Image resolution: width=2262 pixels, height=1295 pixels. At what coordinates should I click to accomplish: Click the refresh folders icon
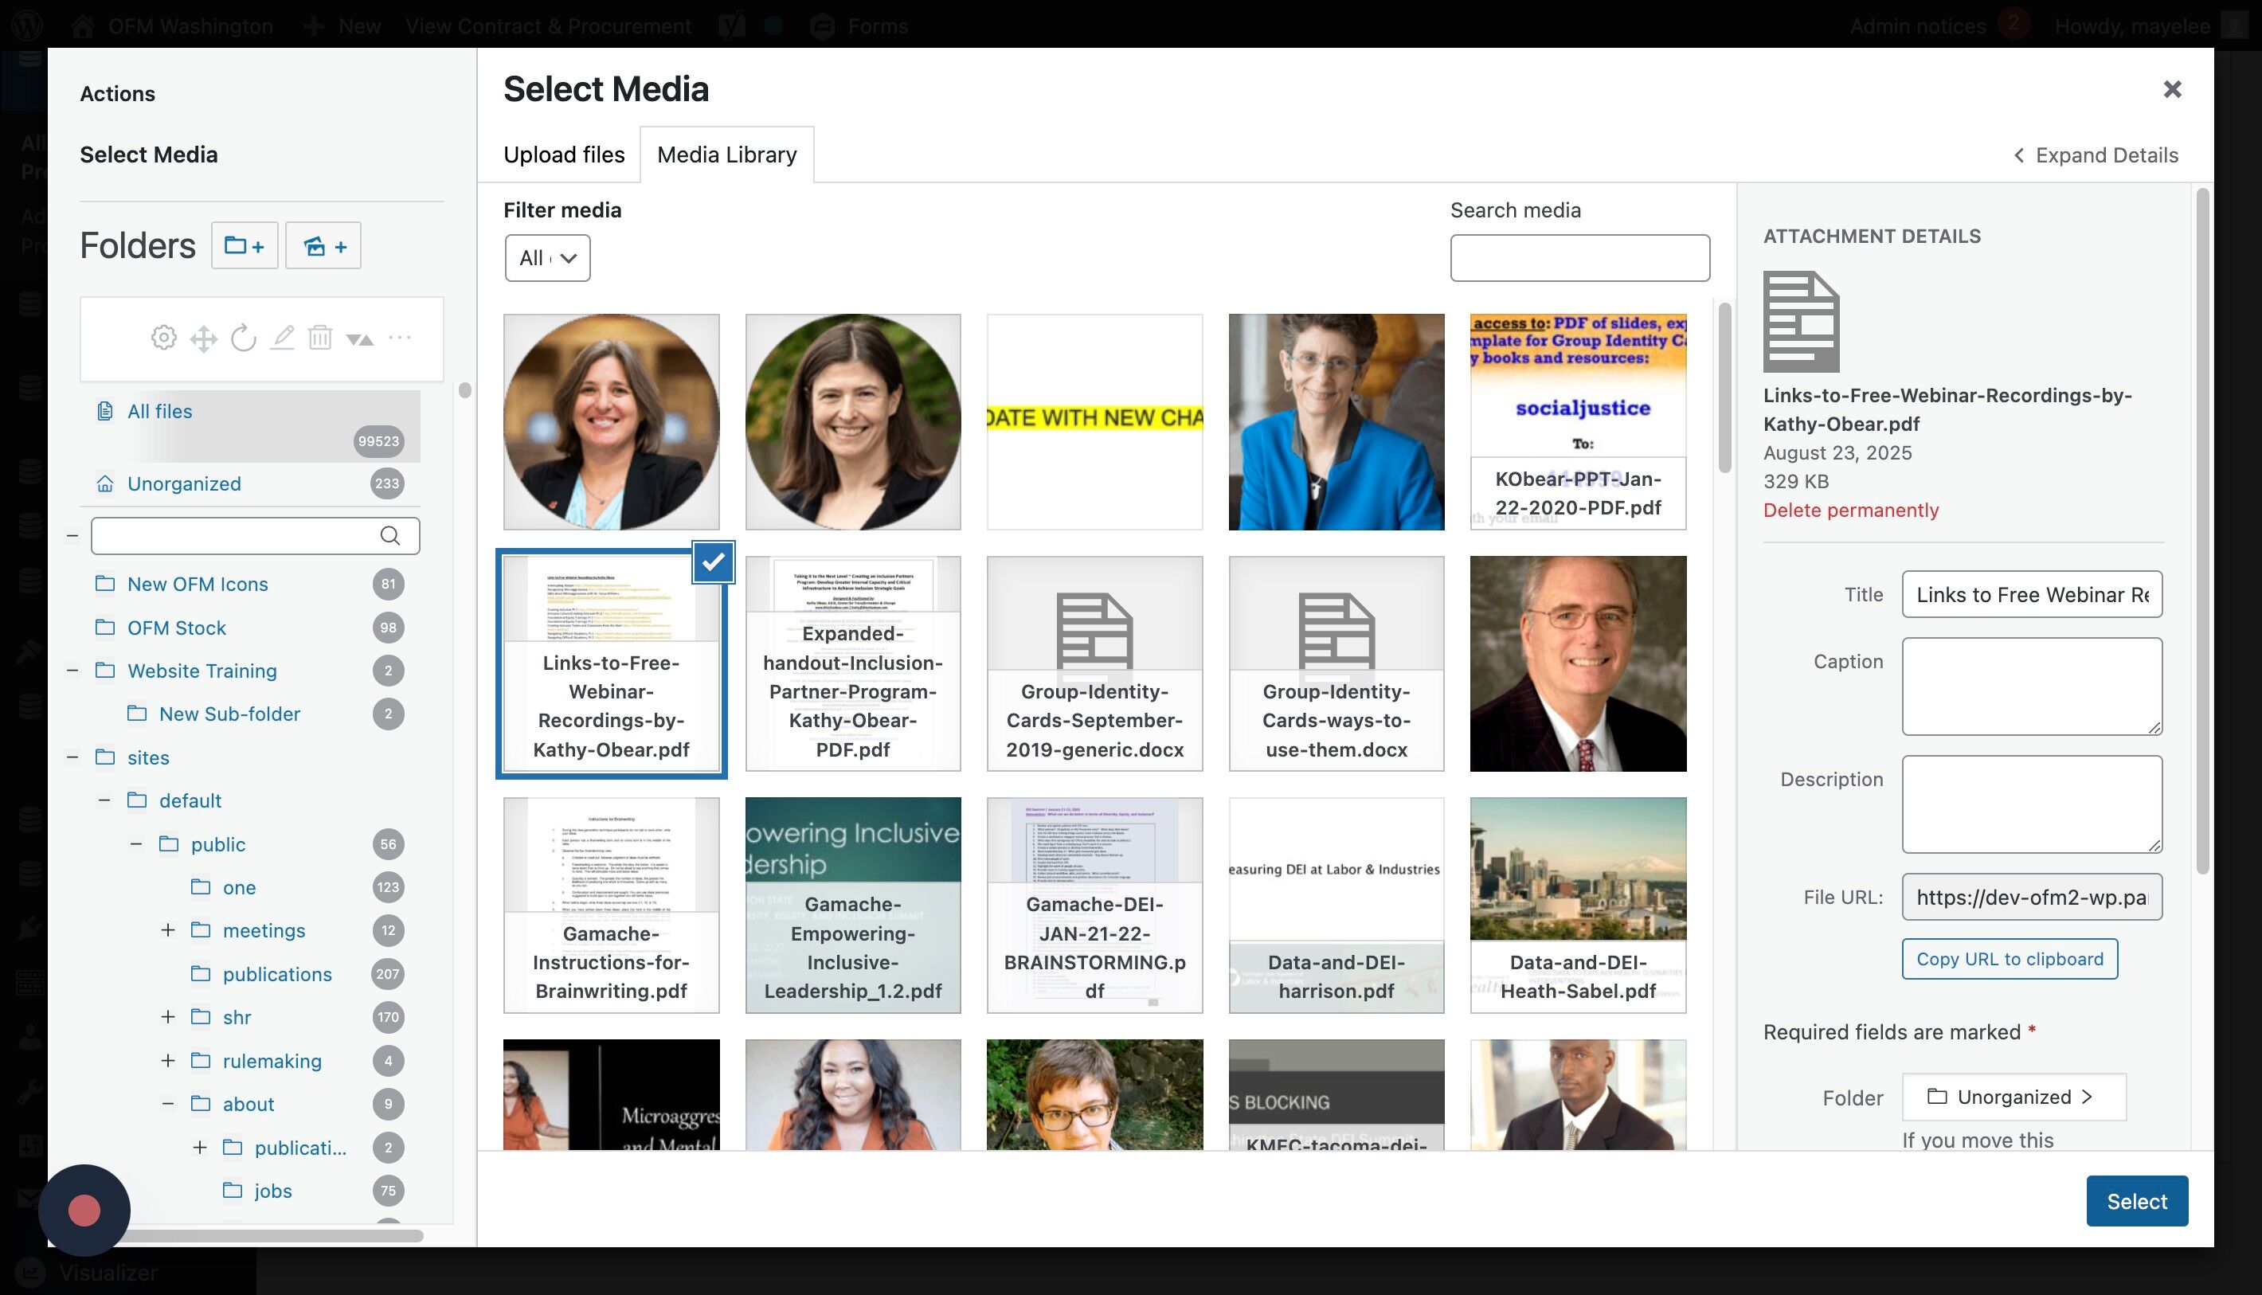pyautogui.click(x=243, y=338)
